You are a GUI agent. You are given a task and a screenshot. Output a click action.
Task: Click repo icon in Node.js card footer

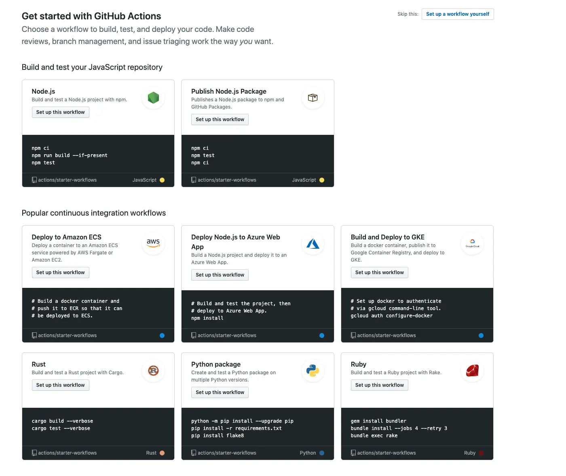click(x=34, y=180)
